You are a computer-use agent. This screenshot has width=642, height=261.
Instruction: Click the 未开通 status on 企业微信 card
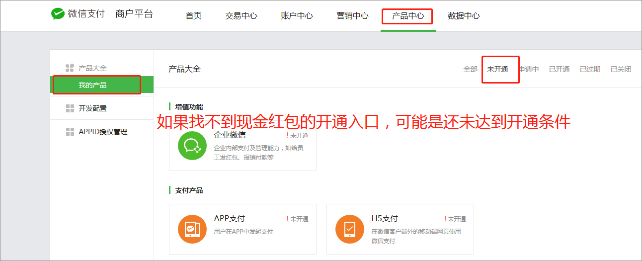point(298,135)
